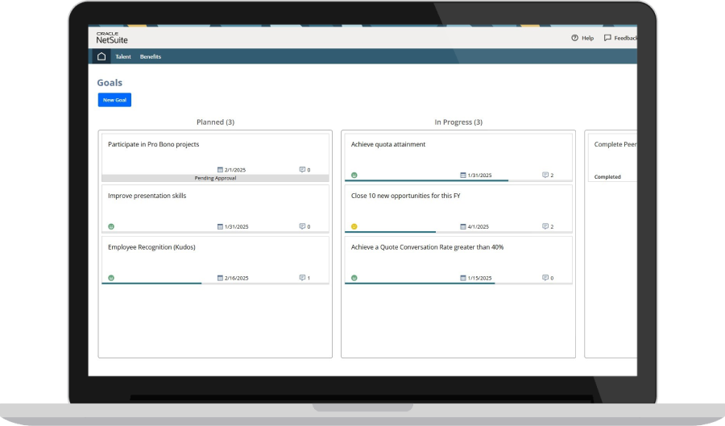Open the Oracle NetSuite logo link
Image resolution: width=725 pixels, height=426 pixels.
[x=112, y=38]
